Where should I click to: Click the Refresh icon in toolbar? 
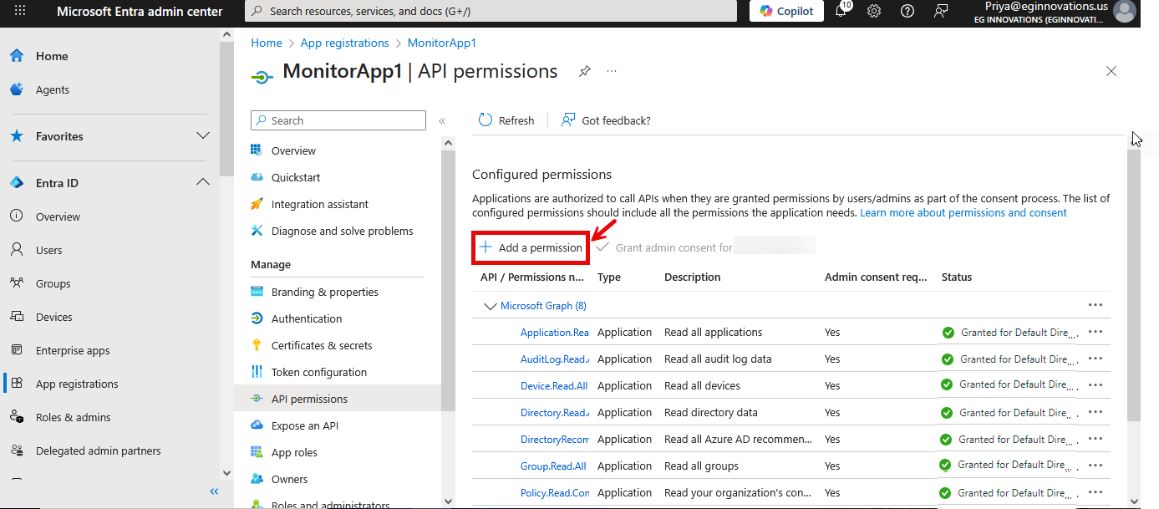[485, 120]
